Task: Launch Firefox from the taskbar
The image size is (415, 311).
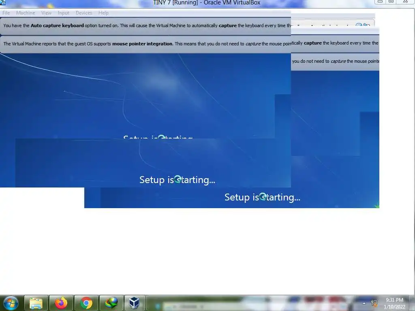Action: click(x=61, y=303)
